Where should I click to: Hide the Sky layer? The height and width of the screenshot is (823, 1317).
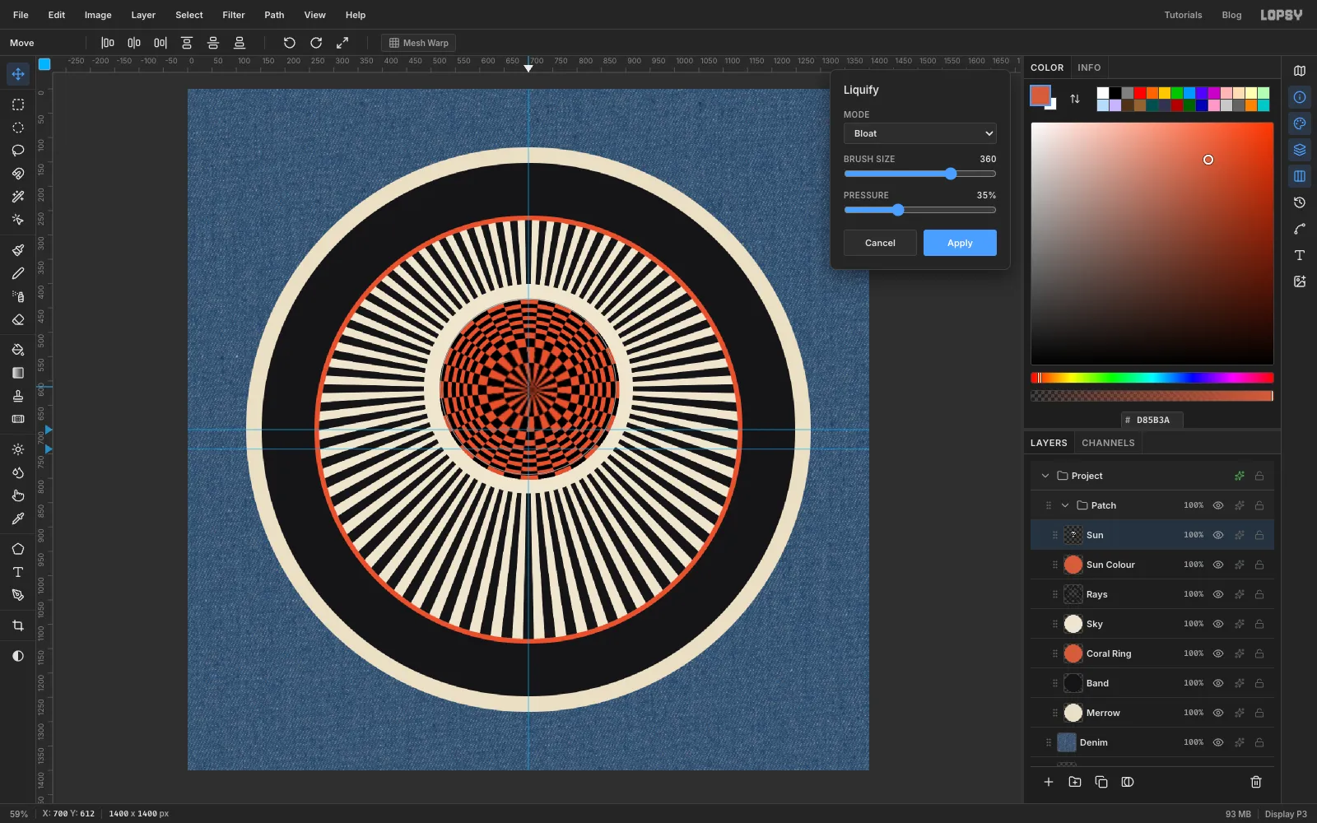1218,624
